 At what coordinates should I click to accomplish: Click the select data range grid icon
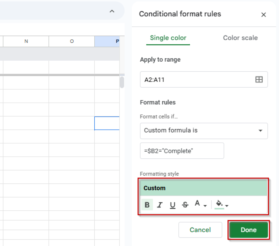click(259, 79)
